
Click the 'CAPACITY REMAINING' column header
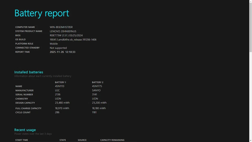coord(112,140)
